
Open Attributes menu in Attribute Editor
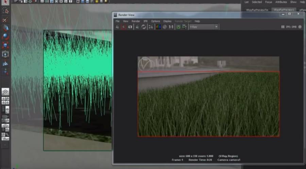(x=281, y=2)
